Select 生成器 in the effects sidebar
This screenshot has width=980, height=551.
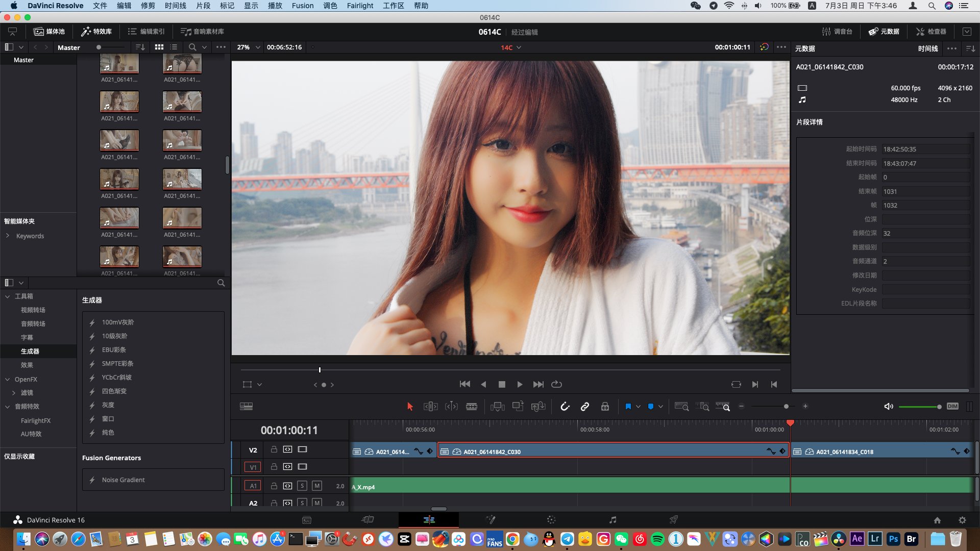[30, 351]
